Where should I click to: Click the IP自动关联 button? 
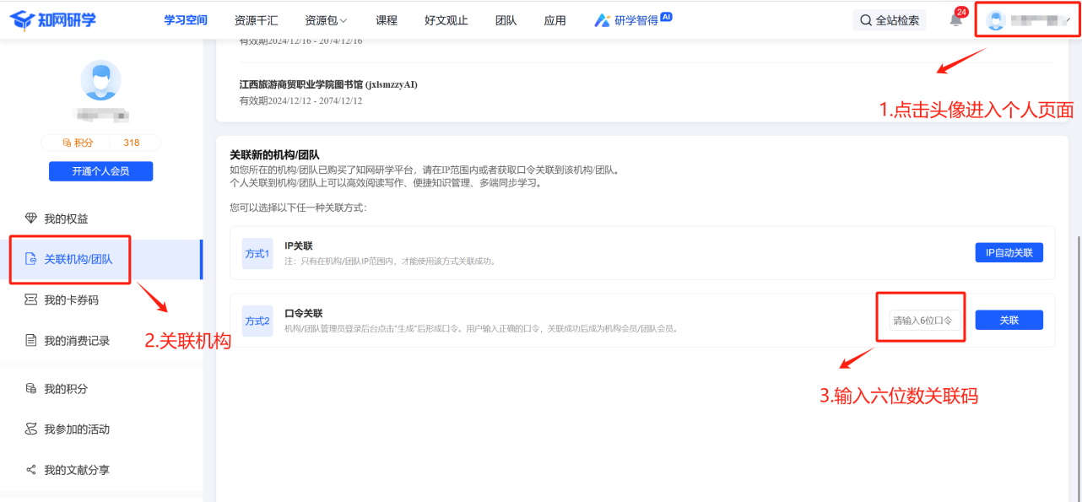coord(1009,252)
